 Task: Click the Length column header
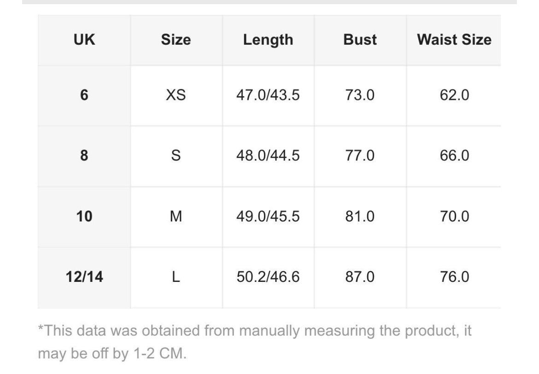(x=268, y=40)
